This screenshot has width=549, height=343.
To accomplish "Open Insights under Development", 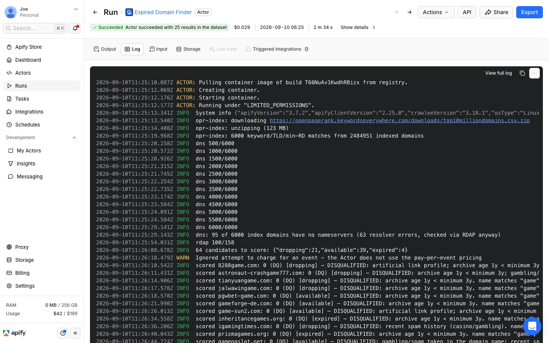I will click(x=42, y=163).
